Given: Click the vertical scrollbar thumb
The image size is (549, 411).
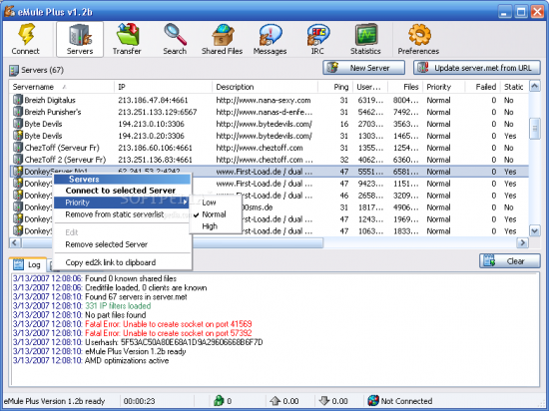Looking at the screenshot, I should 535,129.
